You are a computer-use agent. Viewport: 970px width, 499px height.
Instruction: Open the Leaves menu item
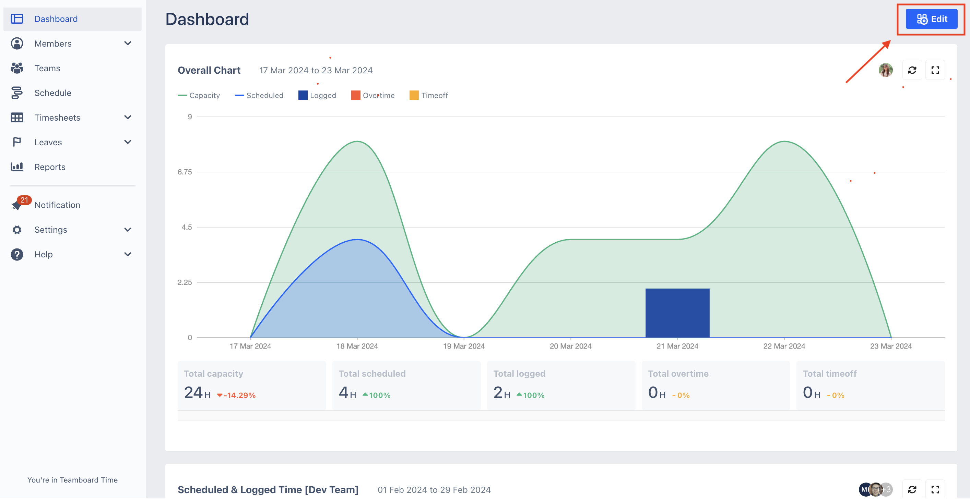click(48, 142)
